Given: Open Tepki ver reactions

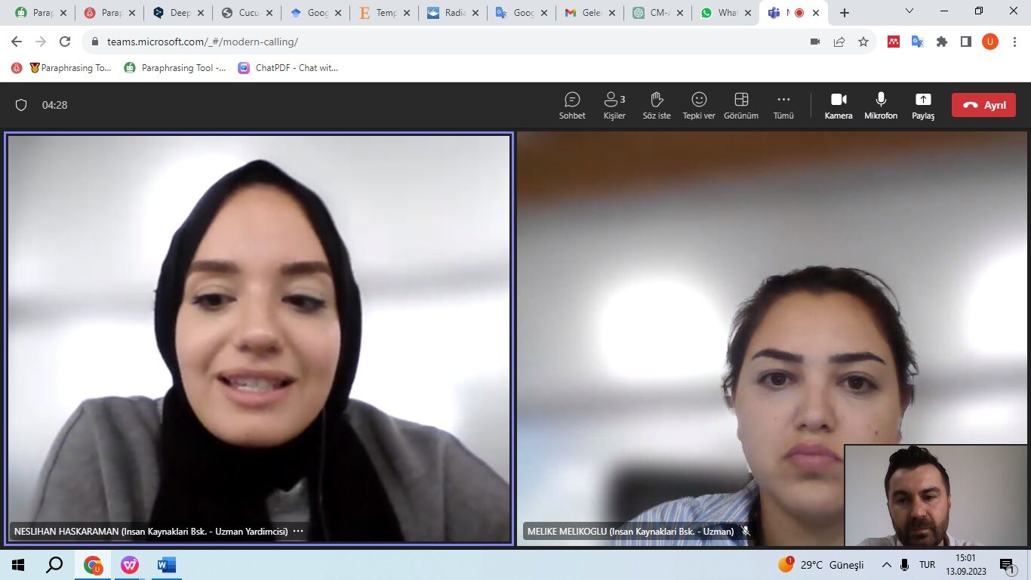Looking at the screenshot, I should [x=699, y=105].
